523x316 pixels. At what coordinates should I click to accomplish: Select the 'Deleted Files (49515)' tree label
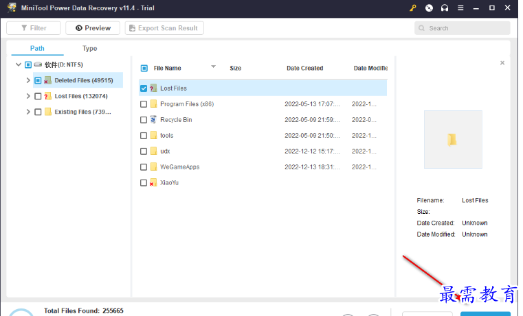click(x=84, y=80)
